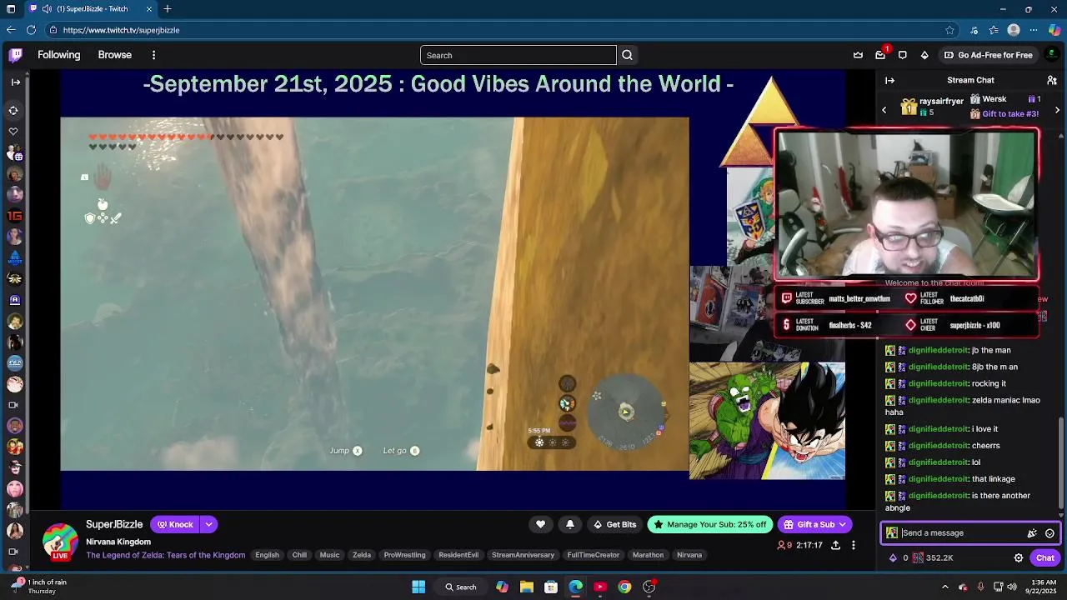Click the taskbar Search box
The height and width of the screenshot is (600, 1067).
pos(460,587)
